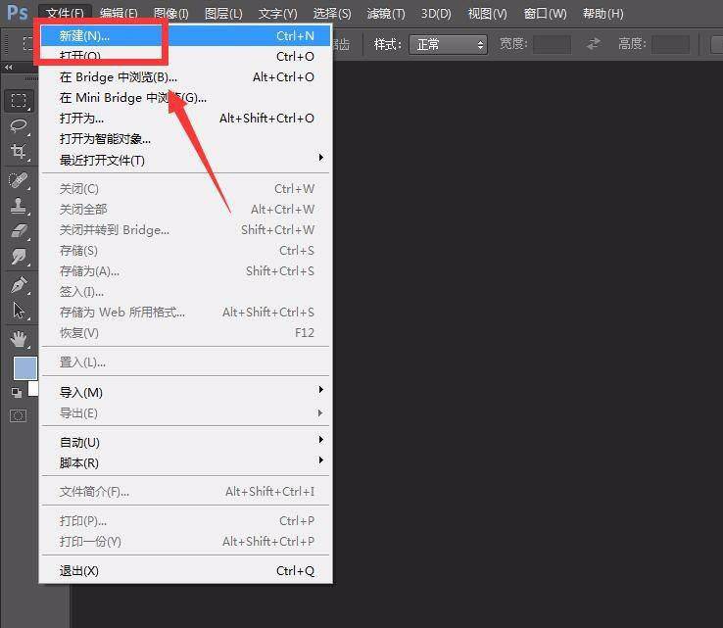Select the Lasso tool
This screenshot has height=628, width=723.
pyautogui.click(x=19, y=125)
